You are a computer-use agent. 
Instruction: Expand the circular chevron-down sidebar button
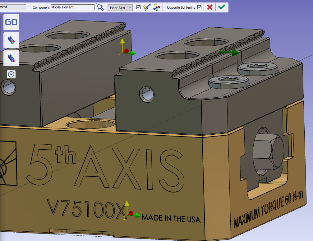pyautogui.click(x=11, y=74)
